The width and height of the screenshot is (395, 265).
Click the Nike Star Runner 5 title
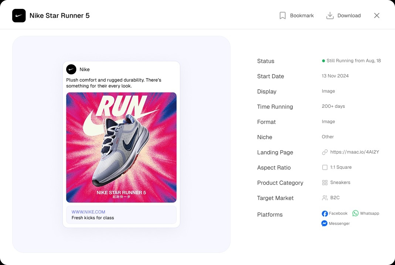[59, 16]
